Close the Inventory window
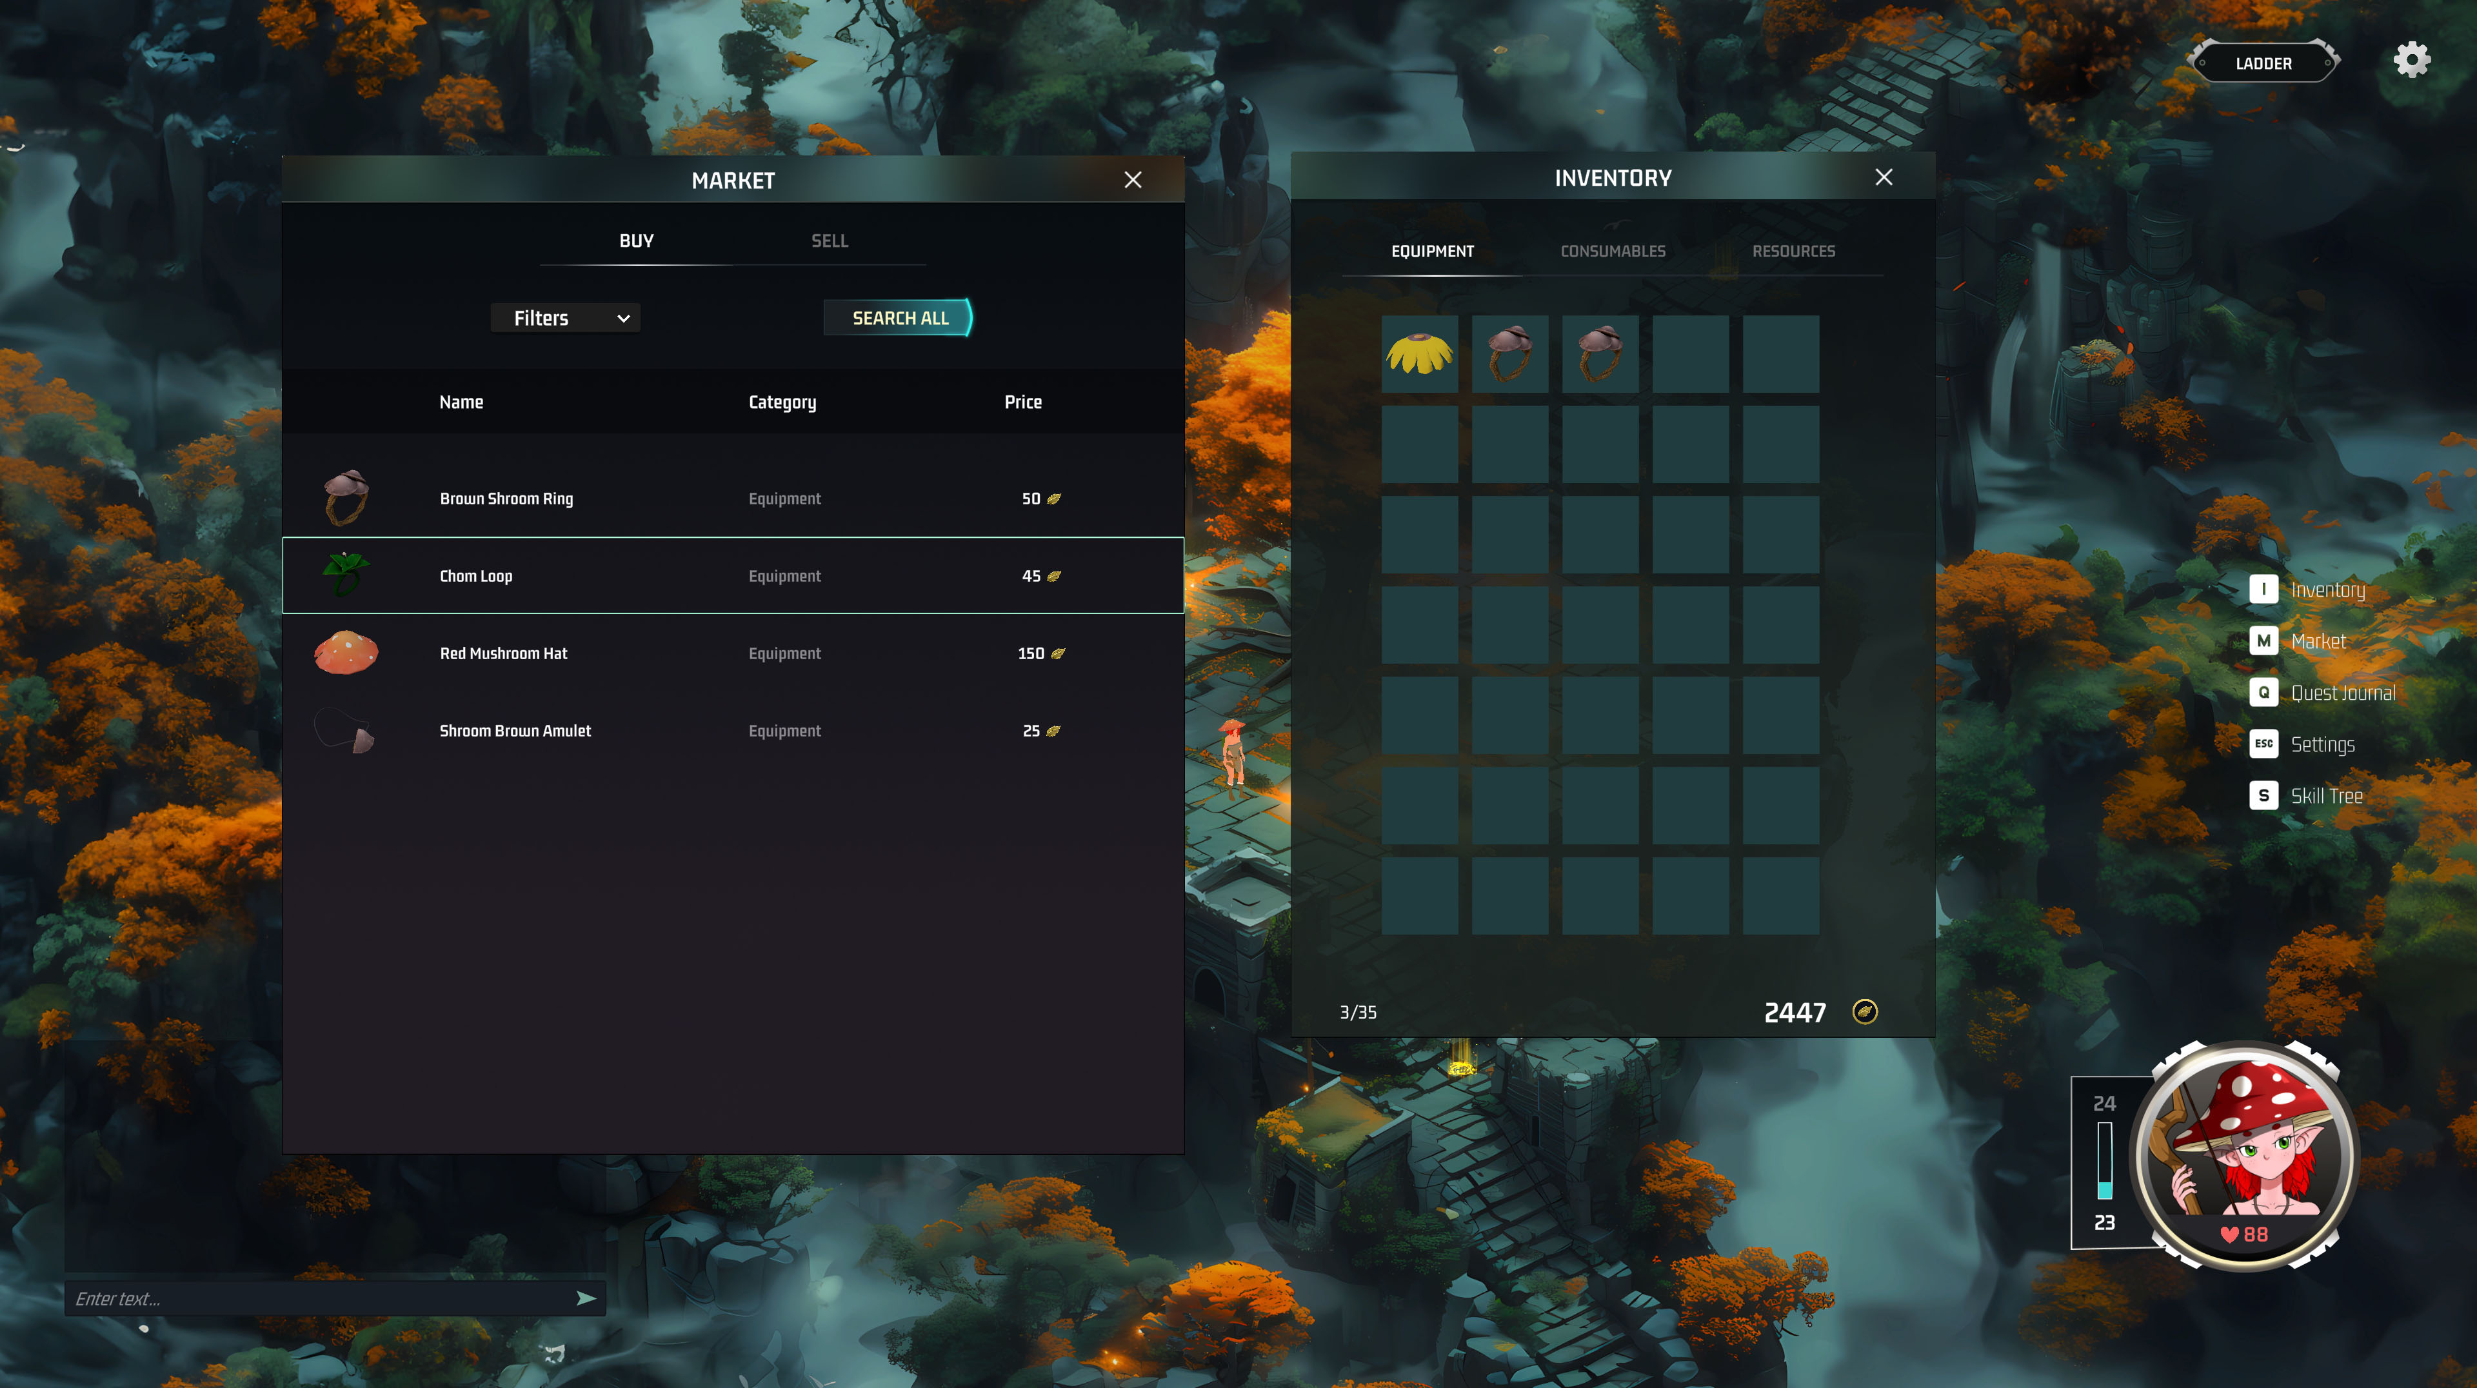 [1883, 177]
